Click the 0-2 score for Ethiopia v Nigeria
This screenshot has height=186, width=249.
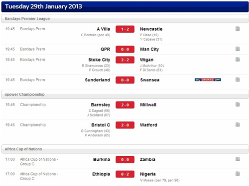pyautogui.click(x=125, y=174)
